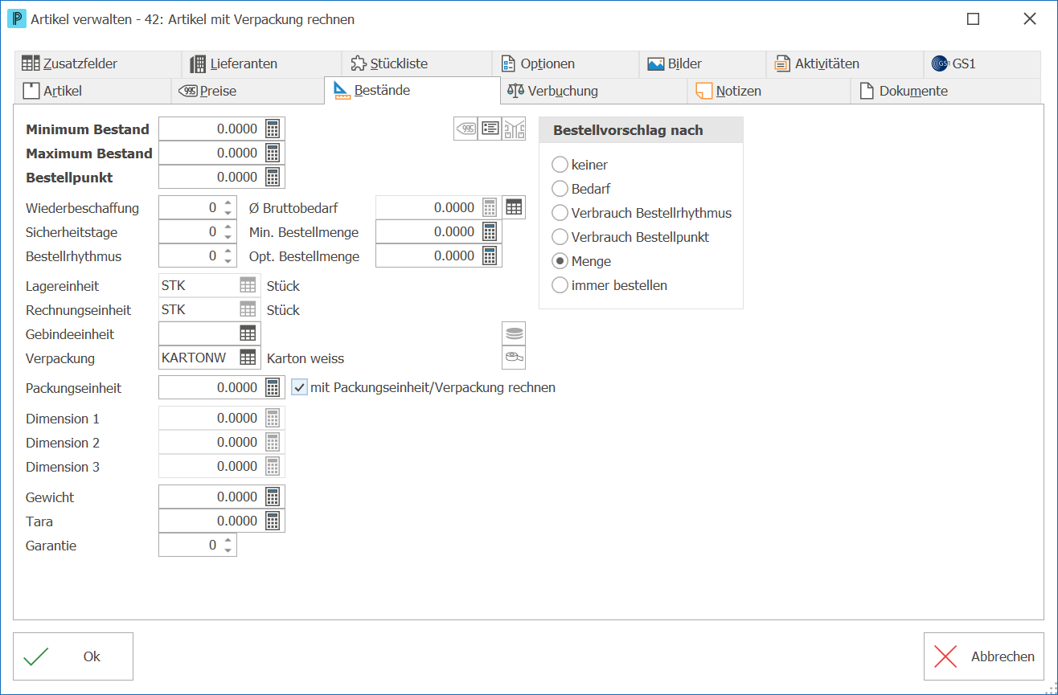The width and height of the screenshot is (1058, 695).
Task: Select 'Bedarf' radio button
Action: (560, 189)
